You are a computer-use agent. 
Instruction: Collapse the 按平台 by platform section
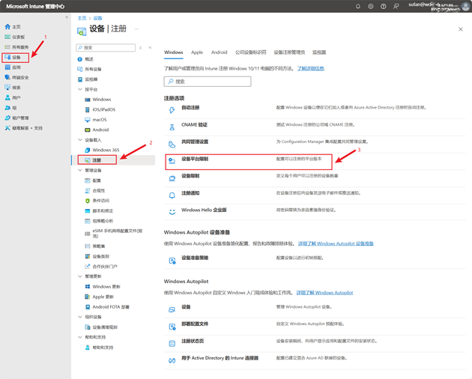click(x=80, y=89)
